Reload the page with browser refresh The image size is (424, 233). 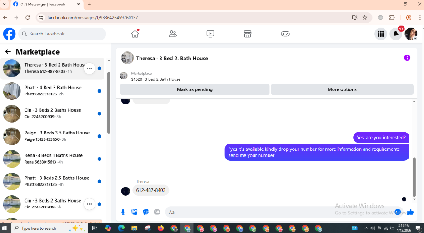(x=28, y=18)
